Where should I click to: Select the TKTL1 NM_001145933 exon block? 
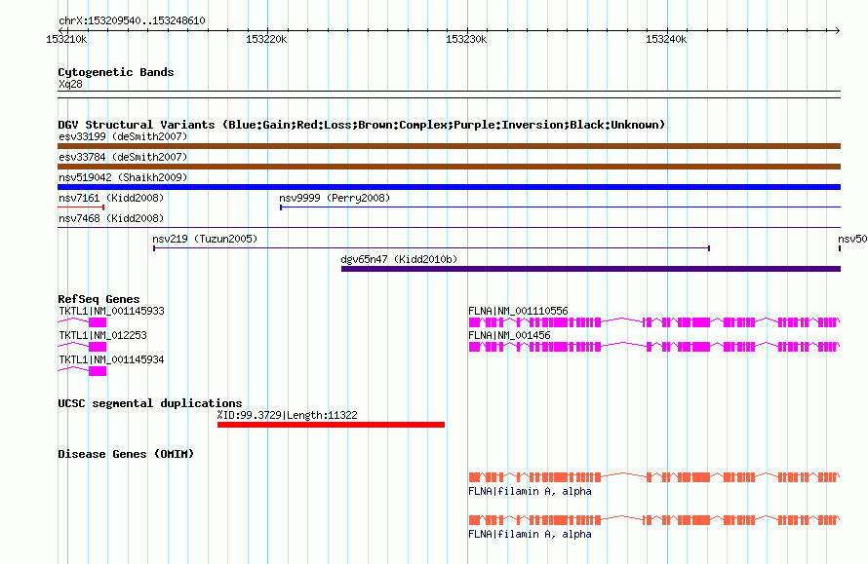[x=98, y=322]
